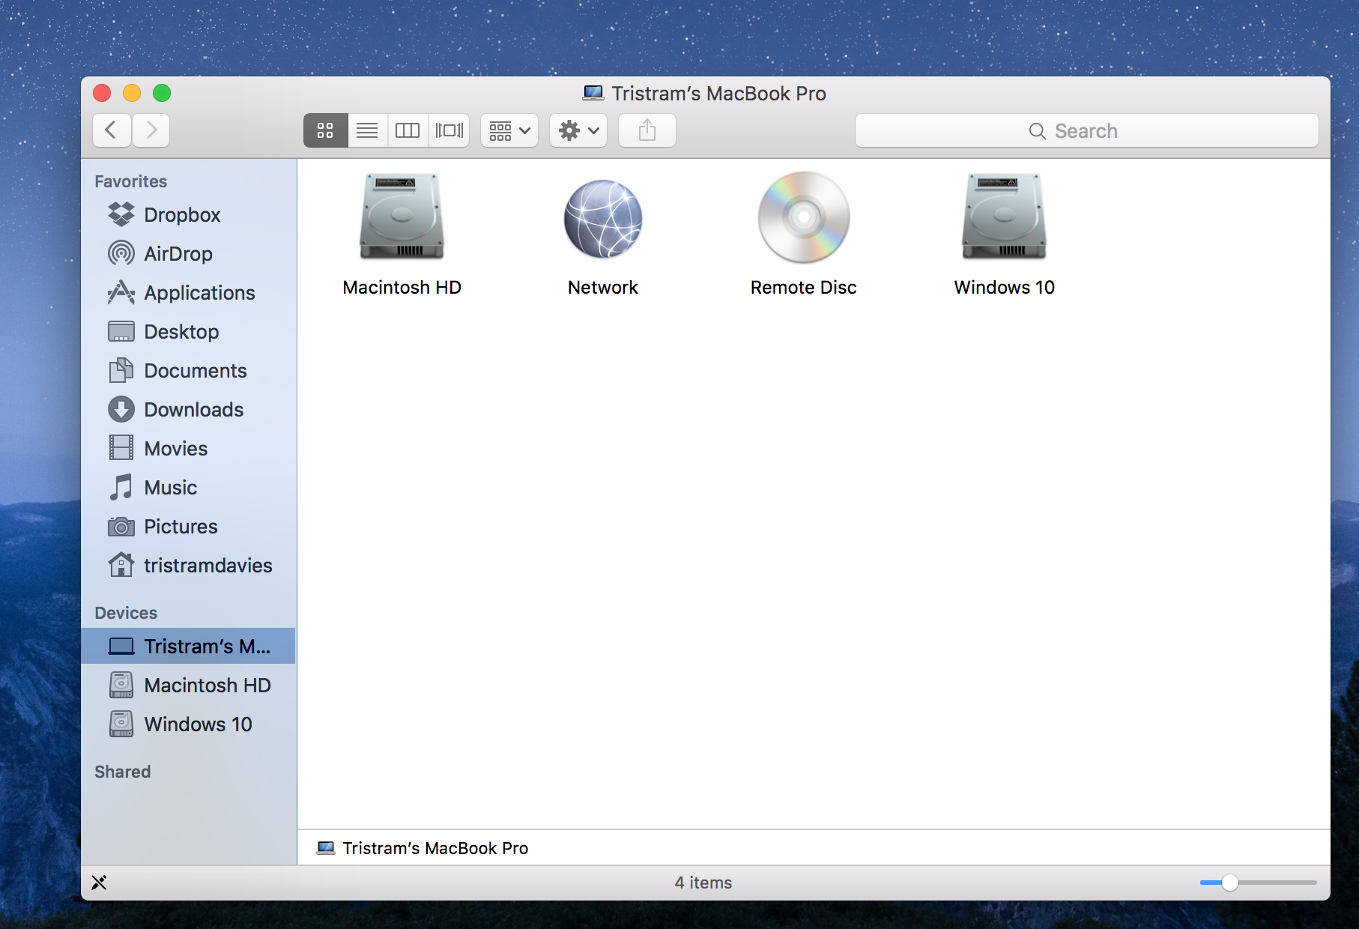Select the Windows 10 drive icon
Image resolution: width=1359 pixels, height=929 pixels.
coord(1005,217)
